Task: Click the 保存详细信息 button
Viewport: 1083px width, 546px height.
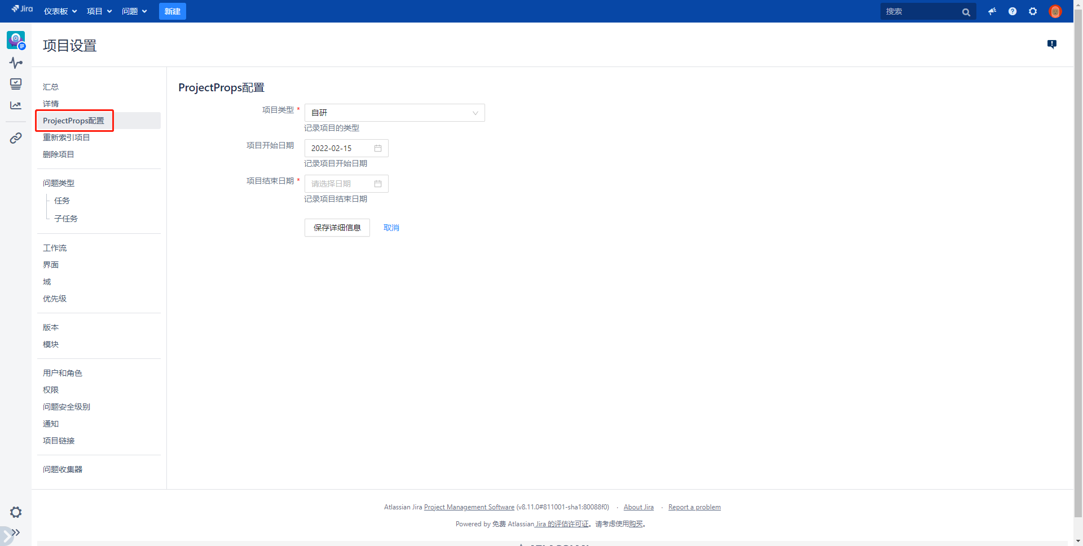Action: [x=337, y=228]
